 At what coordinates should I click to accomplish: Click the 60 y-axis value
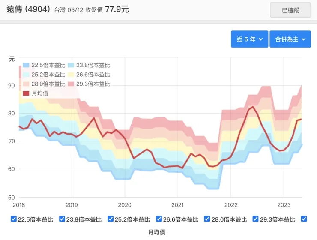tap(12, 169)
